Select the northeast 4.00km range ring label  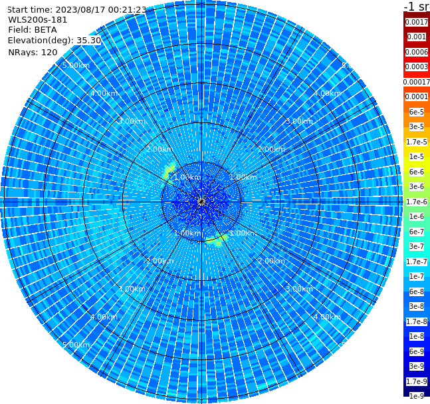pyautogui.click(x=327, y=93)
